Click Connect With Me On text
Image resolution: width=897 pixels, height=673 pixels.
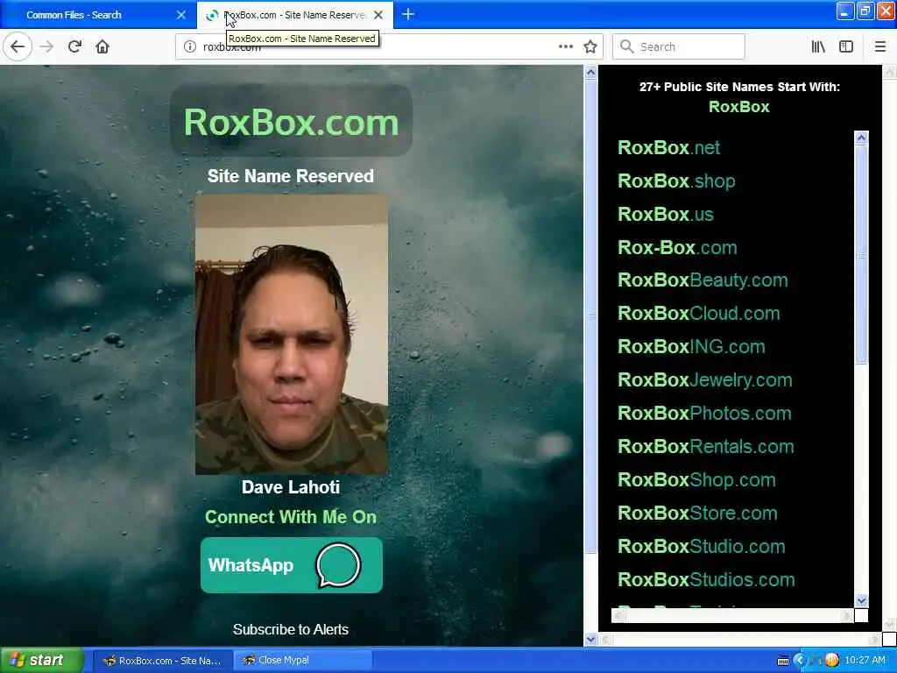pos(291,517)
